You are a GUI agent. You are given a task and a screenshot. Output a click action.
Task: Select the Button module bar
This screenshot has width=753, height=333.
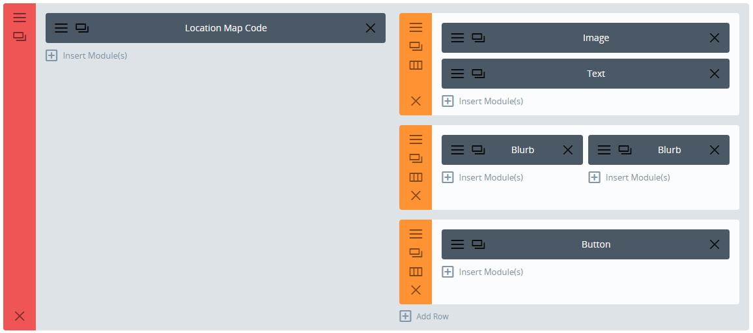tap(595, 244)
